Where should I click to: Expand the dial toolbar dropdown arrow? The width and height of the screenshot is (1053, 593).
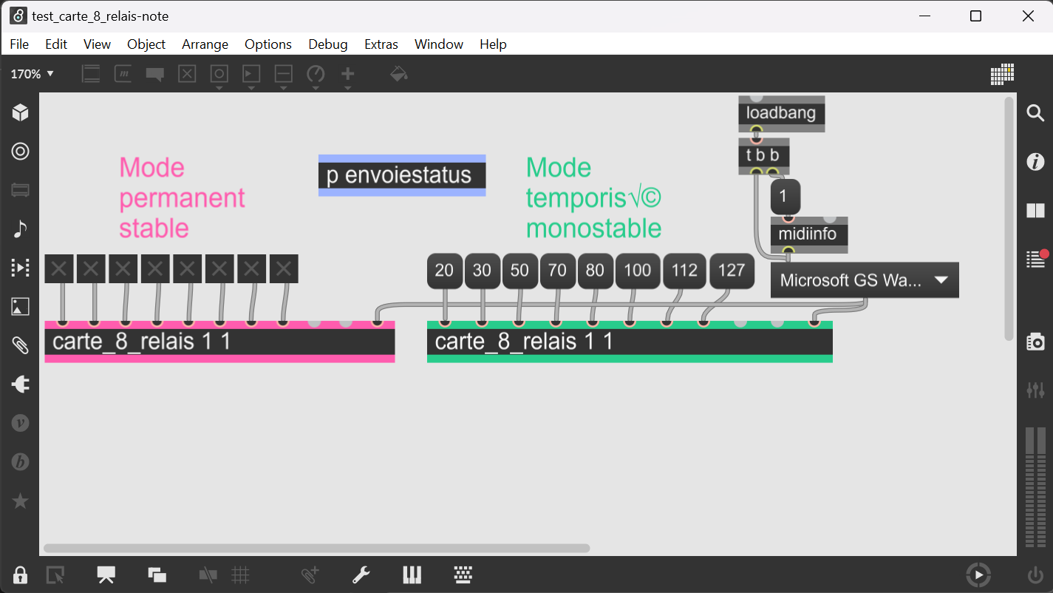tap(316, 88)
